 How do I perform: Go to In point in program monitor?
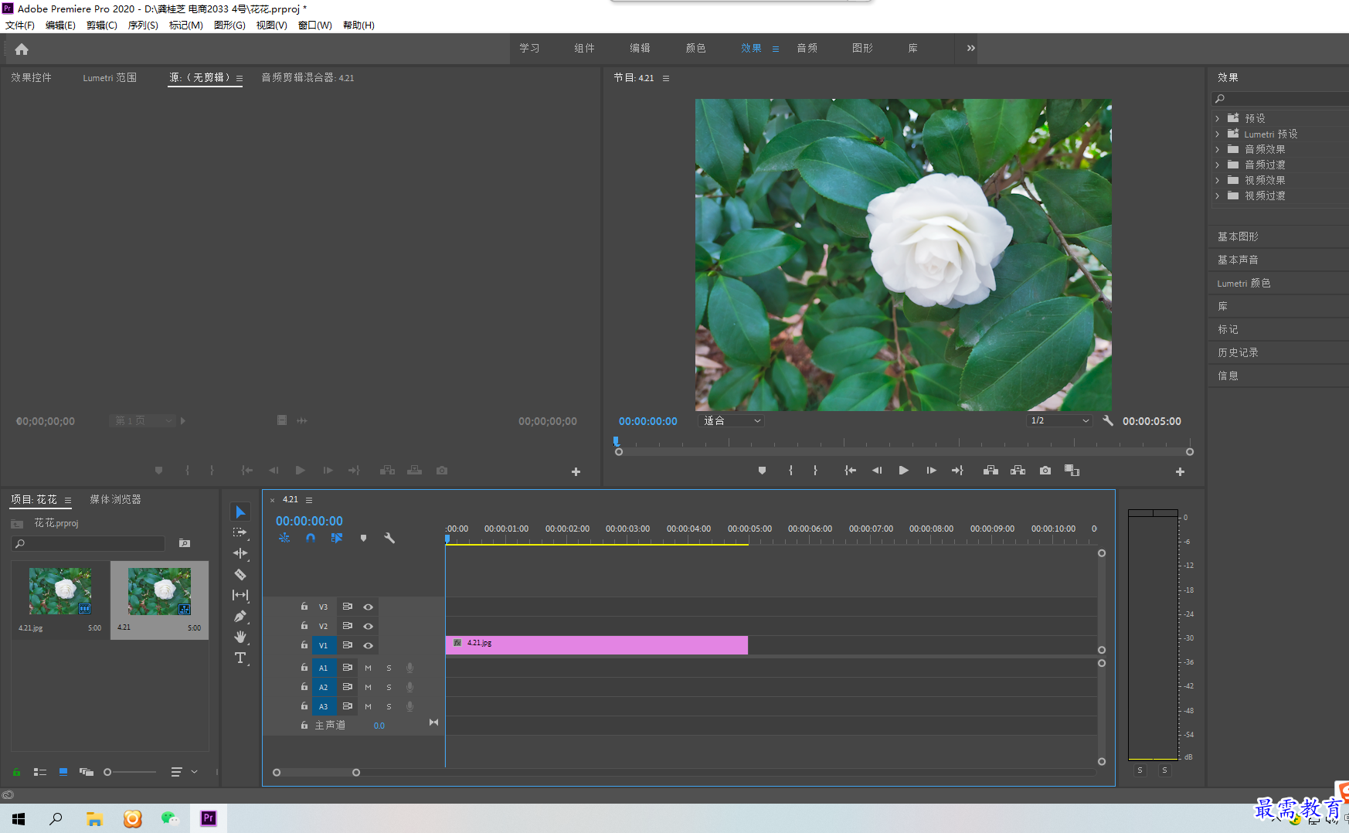click(x=850, y=471)
